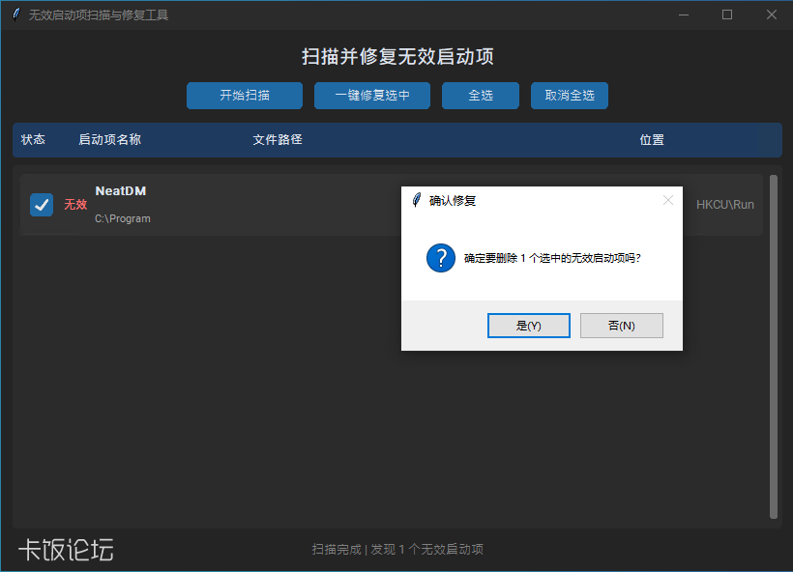This screenshot has width=793, height=572.
Task: Click the 一键修复选中 button
Action: click(372, 96)
